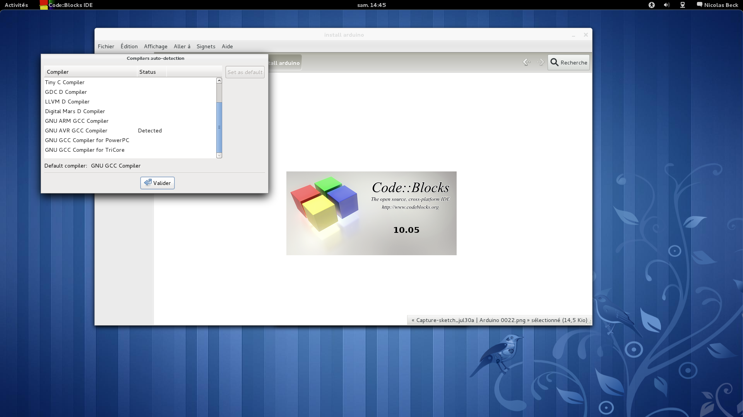The image size is (743, 417).
Task: Open the Aide menu
Action: click(227, 46)
